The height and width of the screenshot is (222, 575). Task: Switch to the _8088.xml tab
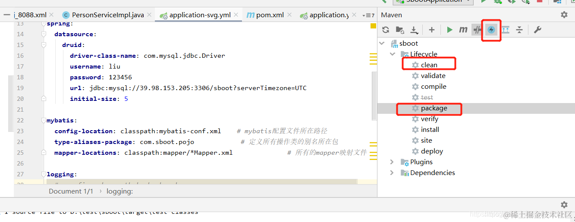(30, 15)
